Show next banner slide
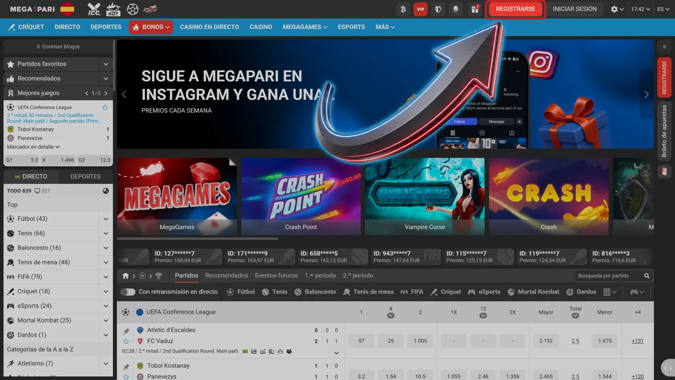The image size is (675, 380). click(647, 94)
